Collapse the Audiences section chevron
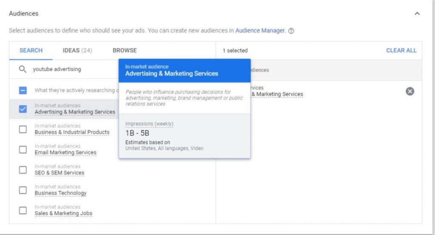The height and width of the screenshot is (235, 435). [x=417, y=14]
